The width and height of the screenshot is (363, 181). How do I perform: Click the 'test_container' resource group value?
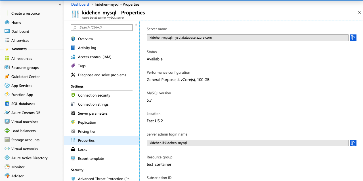[159, 164]
